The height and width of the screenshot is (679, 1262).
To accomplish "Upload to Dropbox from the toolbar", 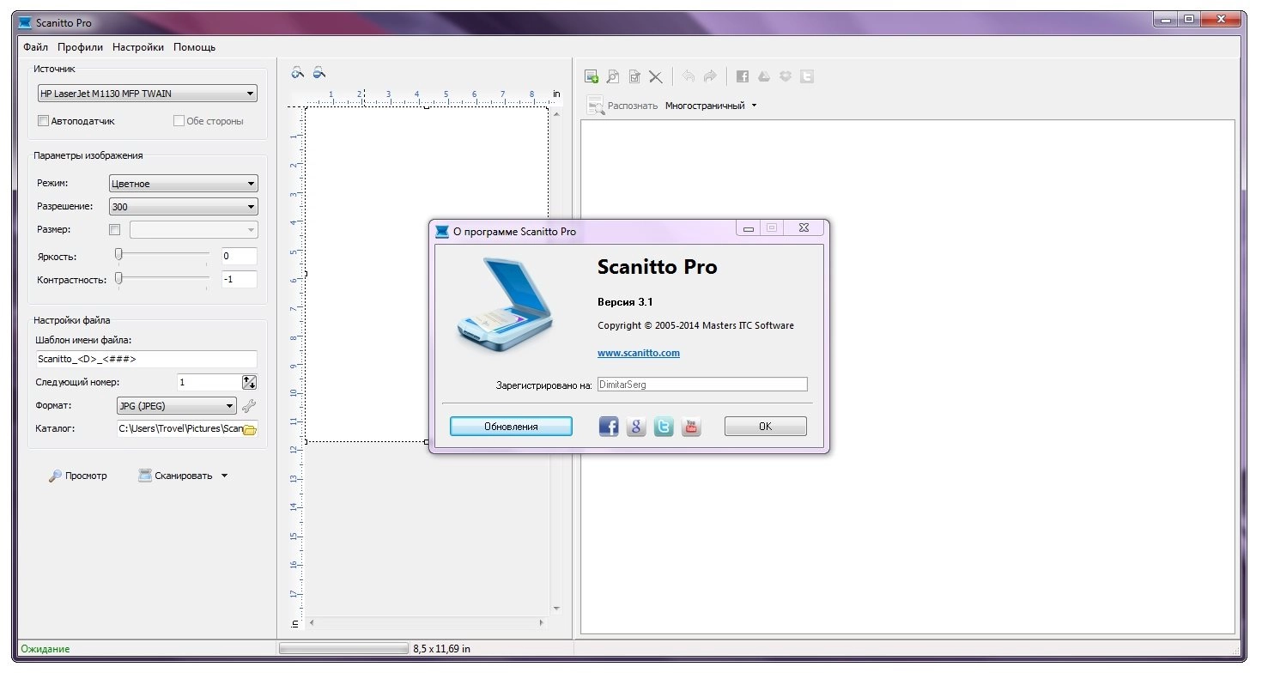I will 786,76.
